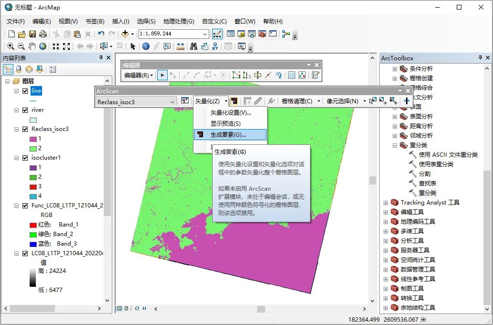Open the 栅格清理(C) dropdown
Image resolution: width=493 pixels, height=325 pixels.
(301, 101)
